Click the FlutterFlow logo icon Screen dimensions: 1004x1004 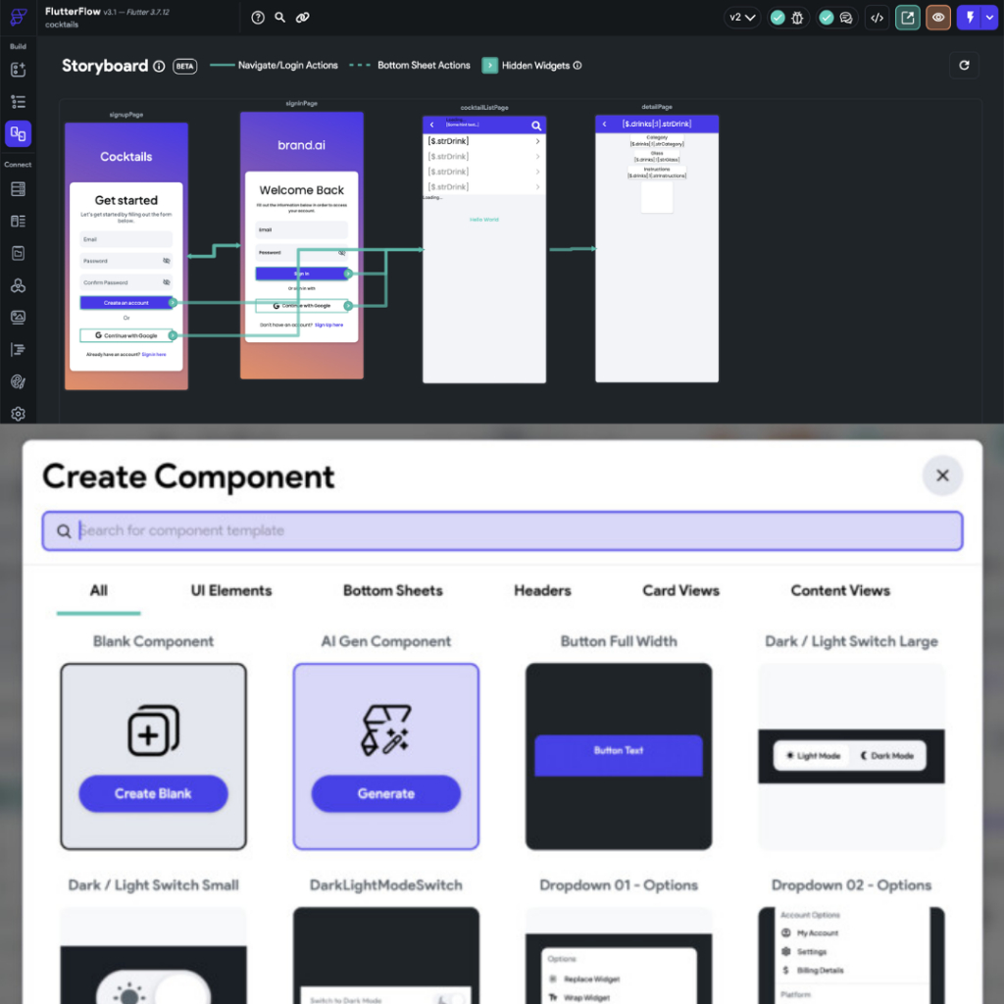point(18,18)
